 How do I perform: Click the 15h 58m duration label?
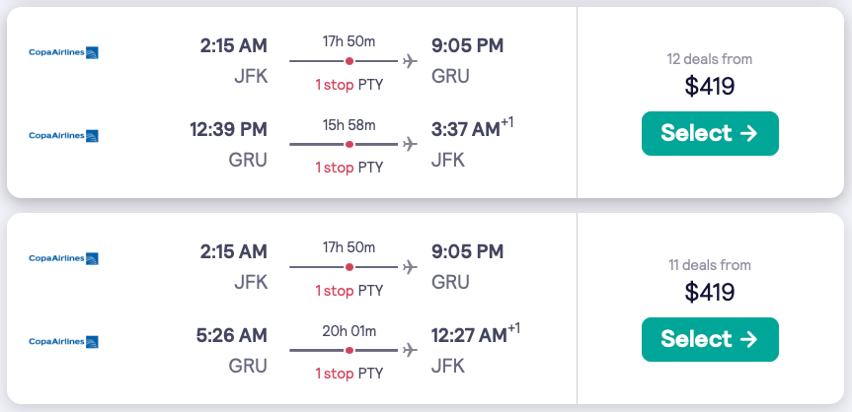(349, 124)
